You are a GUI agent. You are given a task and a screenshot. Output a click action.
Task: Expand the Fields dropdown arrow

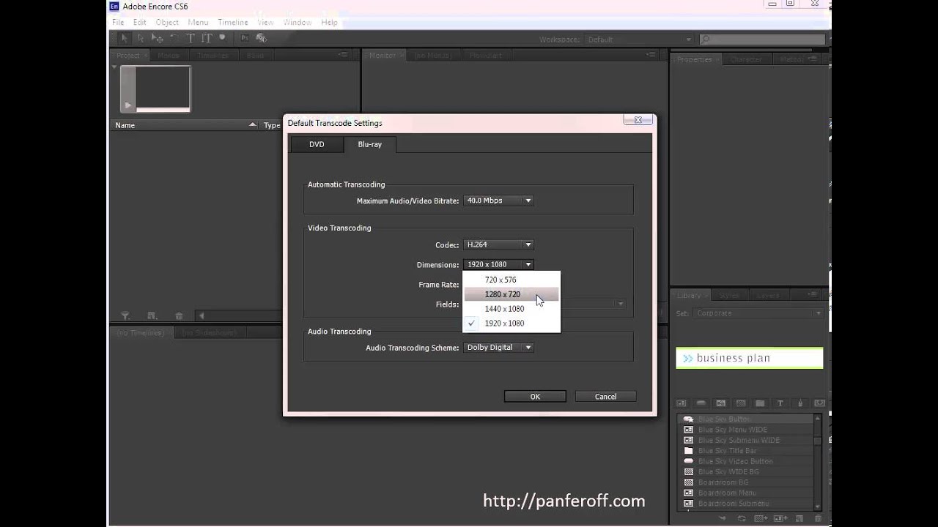tap(620, 304)
